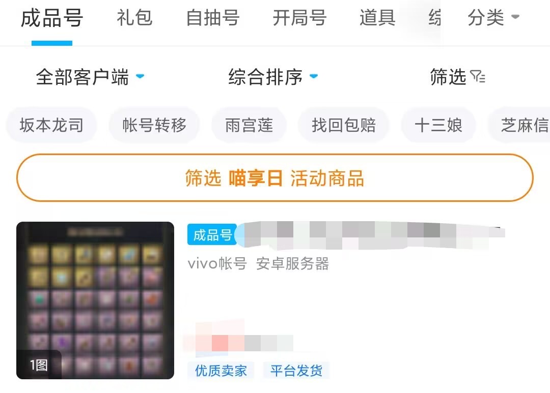The width and height of the screenshot is (550, 393).
Task: Click the 优质卖家 seller tag
Action: pos(221,371)
